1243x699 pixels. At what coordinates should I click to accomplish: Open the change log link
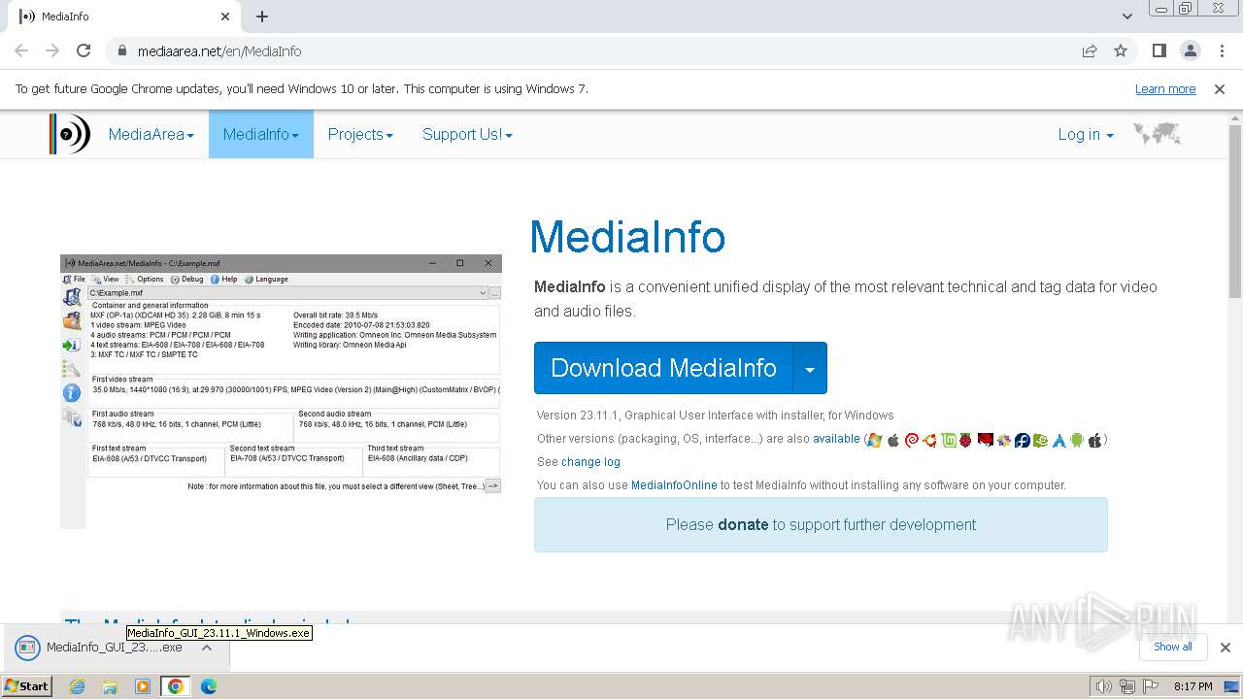(x=590, y=462)
